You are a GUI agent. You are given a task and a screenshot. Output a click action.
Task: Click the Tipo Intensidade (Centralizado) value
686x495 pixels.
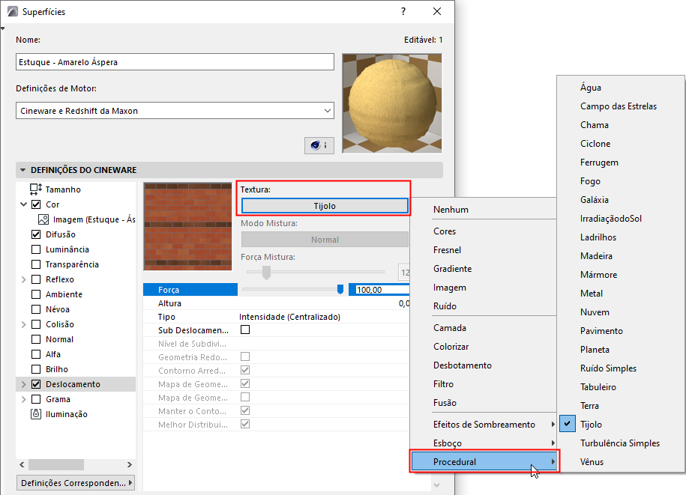point(289,317)
